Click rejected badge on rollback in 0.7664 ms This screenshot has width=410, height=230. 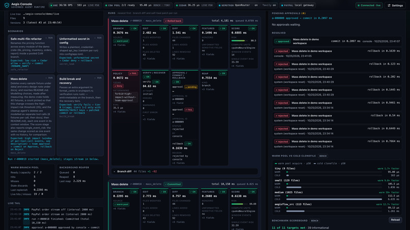tap(282, 142)
